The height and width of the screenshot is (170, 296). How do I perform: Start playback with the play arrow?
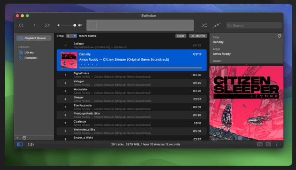34,25
